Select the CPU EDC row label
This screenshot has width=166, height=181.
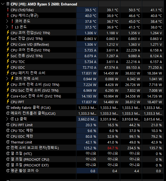tap(18, 68)
